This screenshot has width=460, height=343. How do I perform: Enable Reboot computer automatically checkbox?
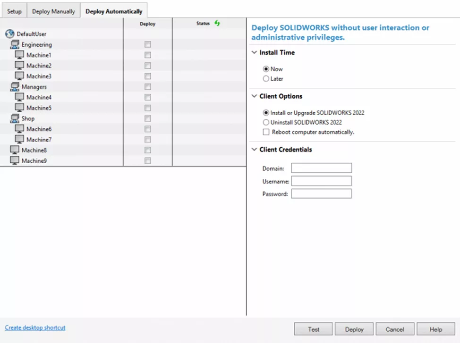click(x=266, y=132)
